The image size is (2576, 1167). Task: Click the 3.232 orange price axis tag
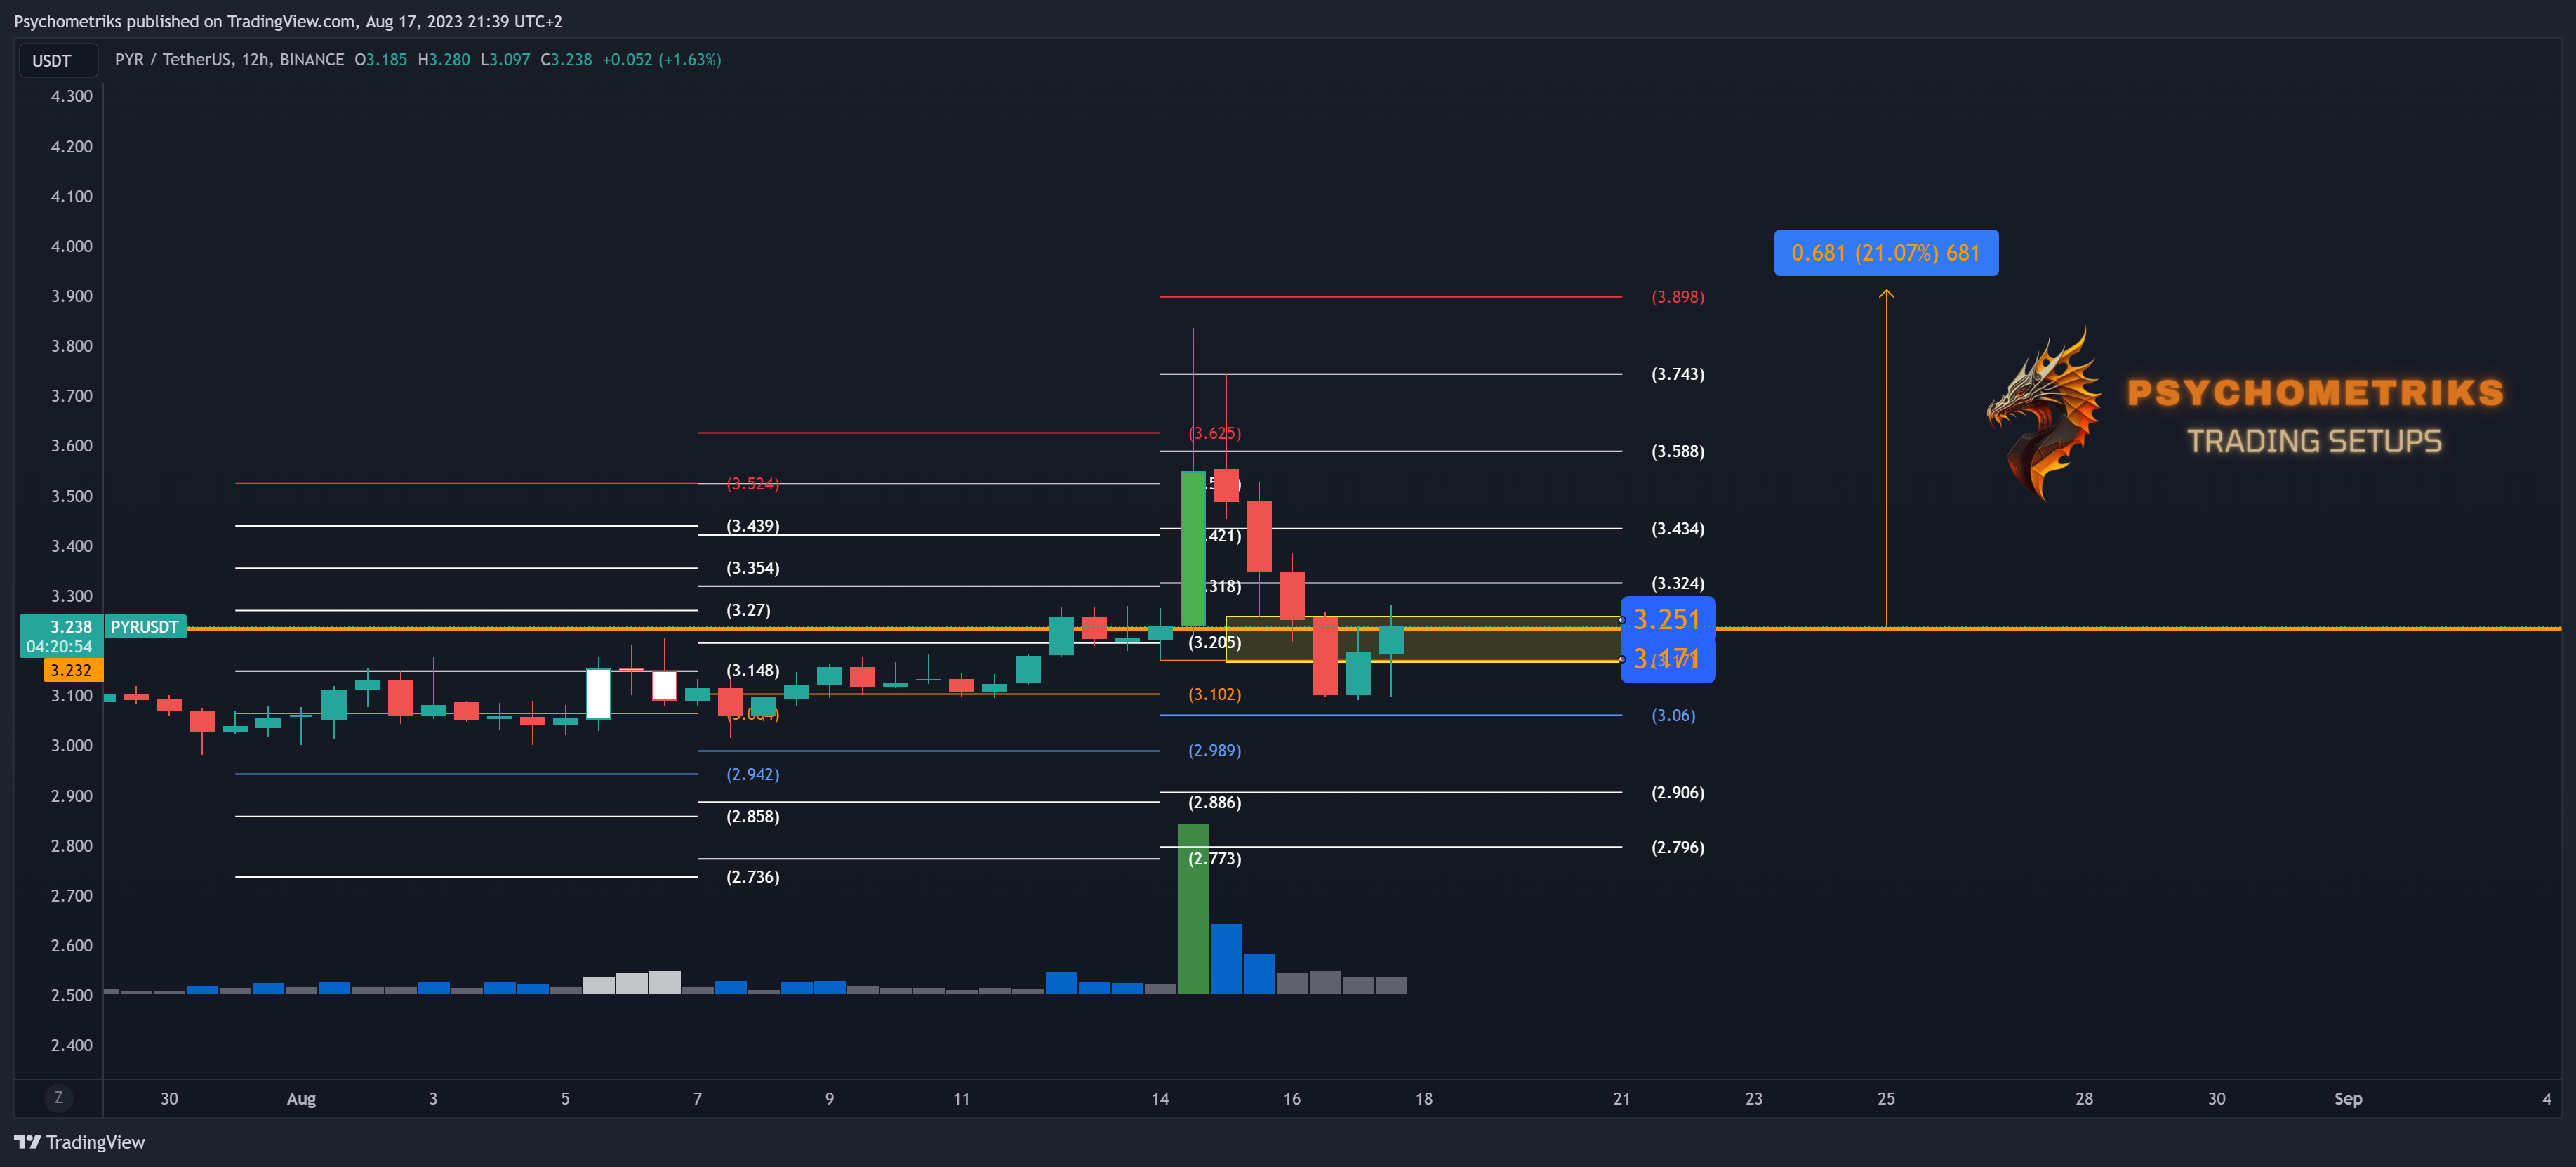tap(72, 671)
